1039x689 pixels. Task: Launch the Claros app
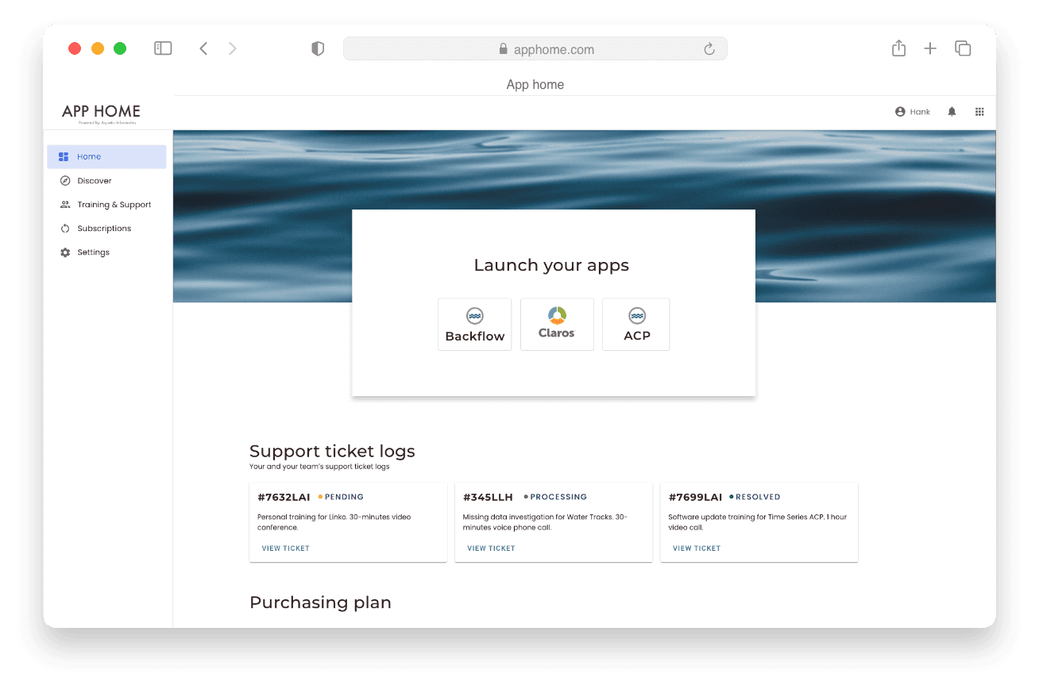[x=557, y=324]
